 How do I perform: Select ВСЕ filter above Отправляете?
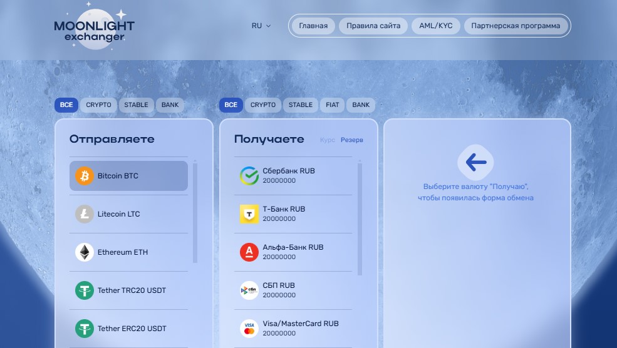[x=66, y=105]
